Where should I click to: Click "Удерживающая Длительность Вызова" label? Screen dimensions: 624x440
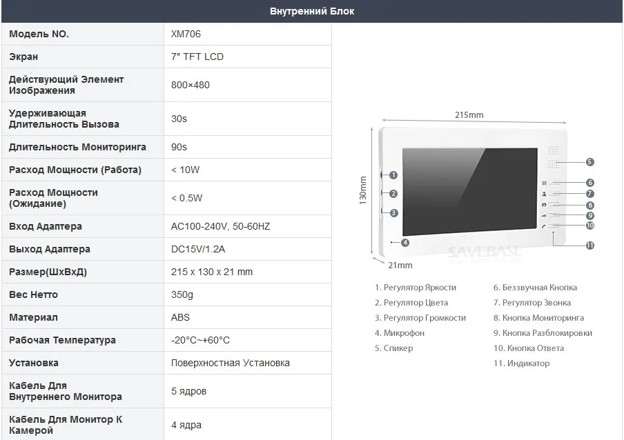click(x=64, y=119)
